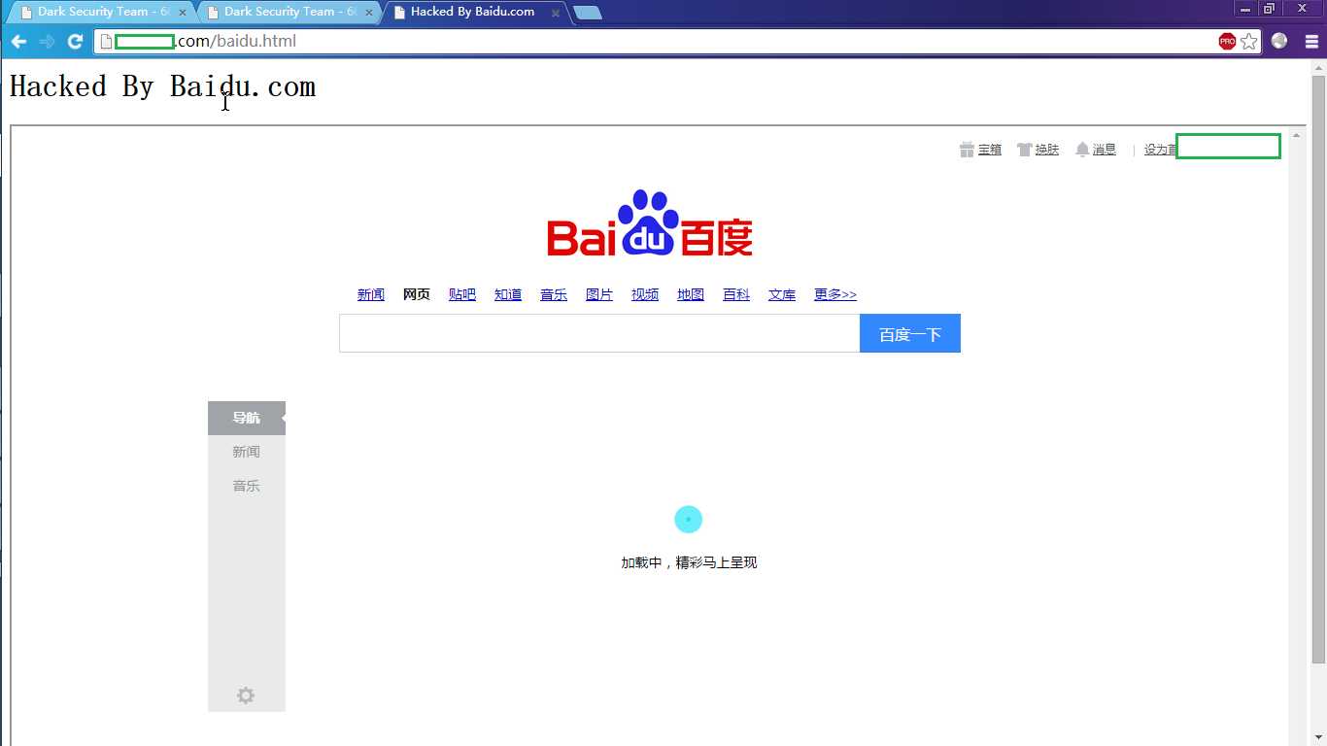Screen dimensions: 1327x746
Task: Click the outer scrollbar up arrow
Action: click(x=1318, y=67)
